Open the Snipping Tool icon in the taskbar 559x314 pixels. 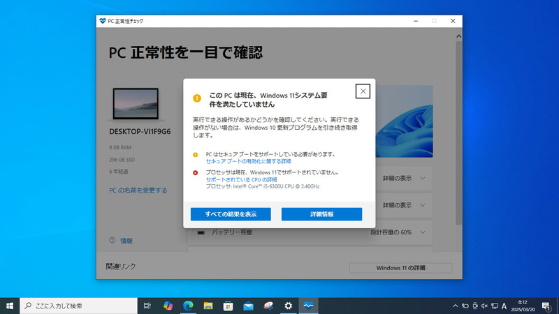click(268, 306)
